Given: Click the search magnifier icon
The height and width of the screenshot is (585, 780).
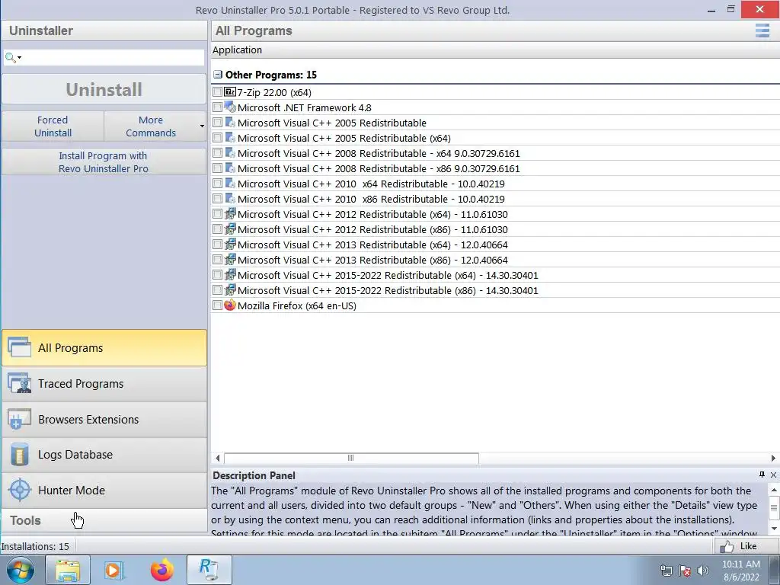Looking at the screenshot, I should pyautogui.click(x=9, y=58).
